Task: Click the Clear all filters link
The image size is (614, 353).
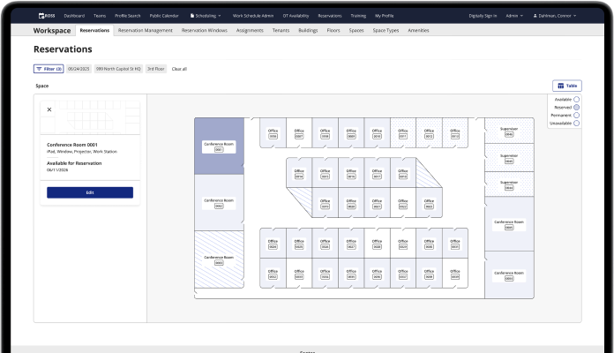Action: 179,68
